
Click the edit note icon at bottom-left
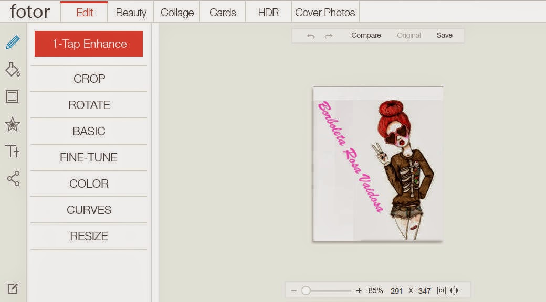tap(13, 288)
